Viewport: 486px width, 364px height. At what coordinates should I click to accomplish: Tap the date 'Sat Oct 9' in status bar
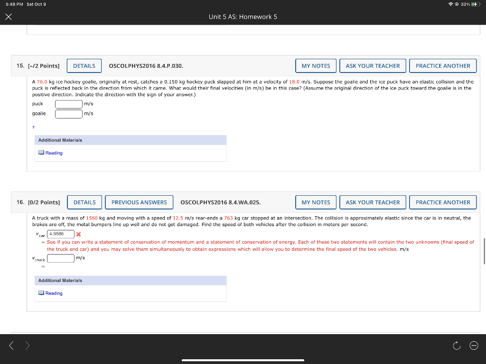pyautogui.click(x=36, y=4)
